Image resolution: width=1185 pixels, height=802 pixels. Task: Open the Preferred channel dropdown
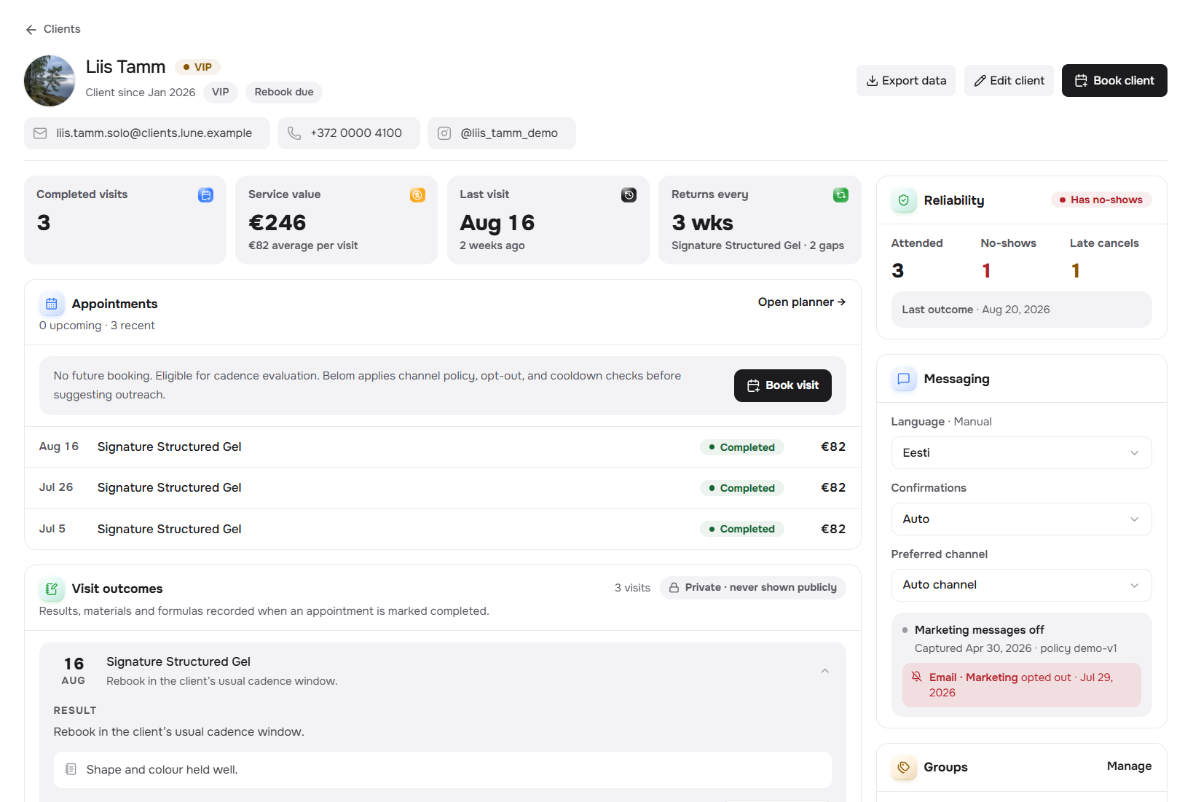pyautogui.click(x=1021, y=585)
